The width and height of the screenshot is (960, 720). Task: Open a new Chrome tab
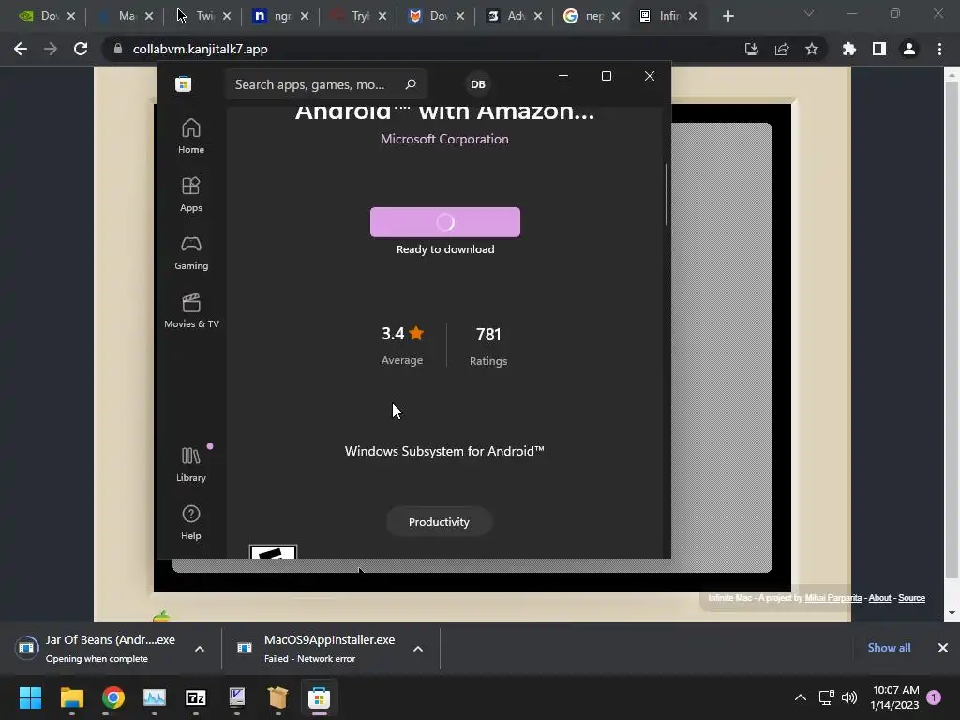pyautogui.click(x=727, y=16)
